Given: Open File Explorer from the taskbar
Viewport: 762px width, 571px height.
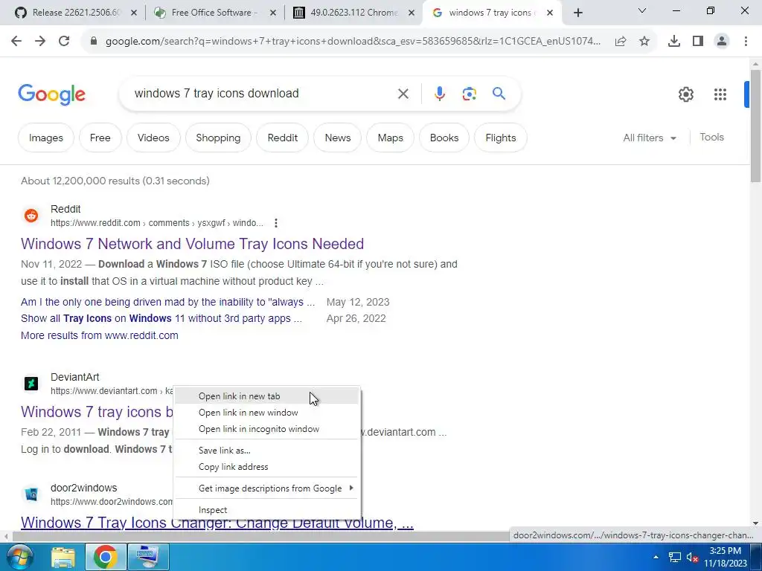Looking at the screenshot, I should coord(63,557).
